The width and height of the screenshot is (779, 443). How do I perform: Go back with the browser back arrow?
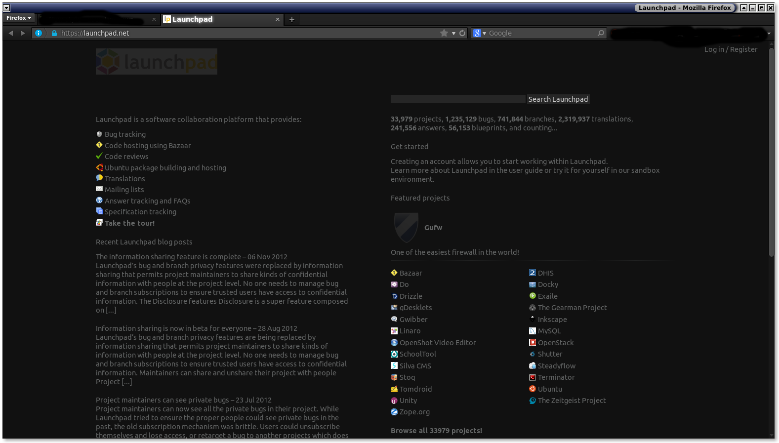[11, 33]
